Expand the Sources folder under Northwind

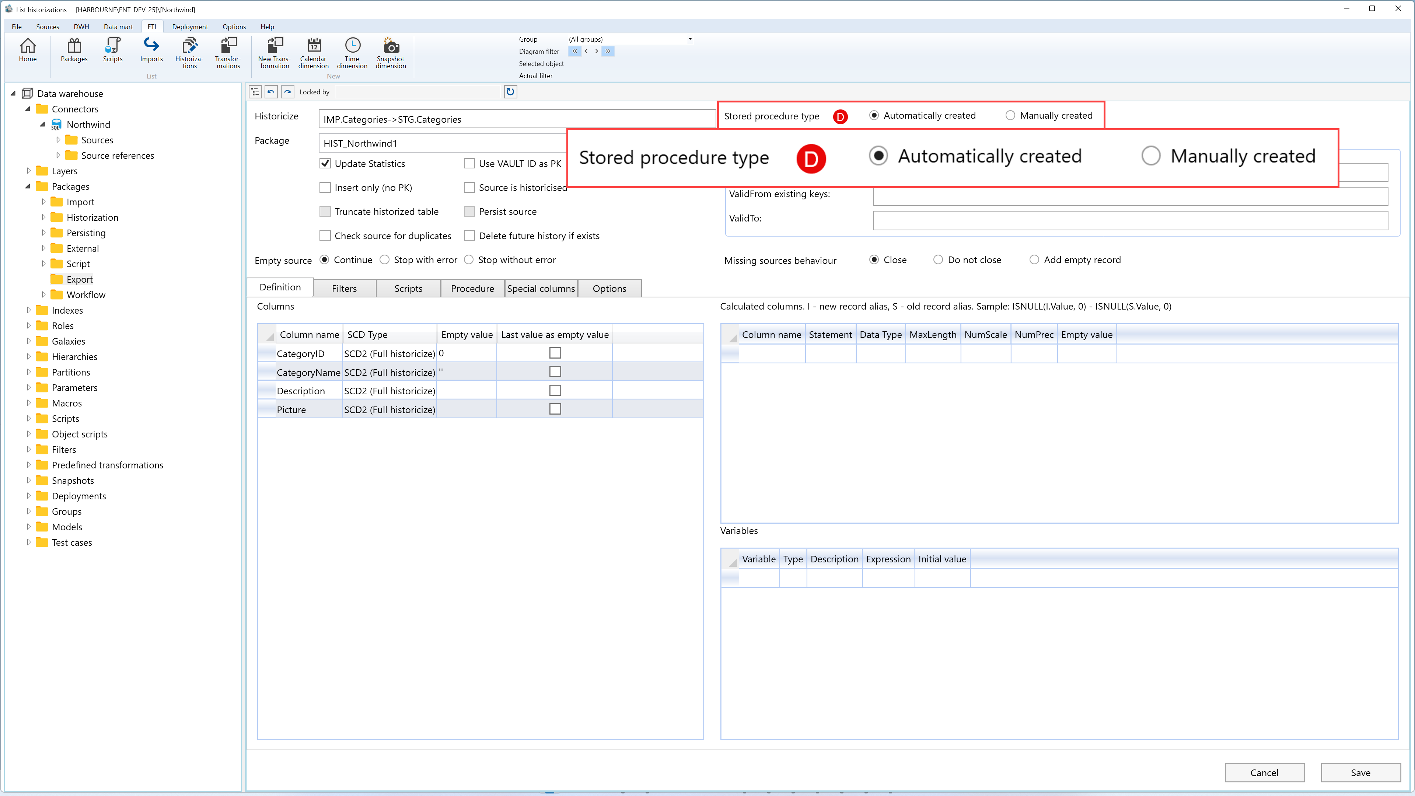[58, 140]
